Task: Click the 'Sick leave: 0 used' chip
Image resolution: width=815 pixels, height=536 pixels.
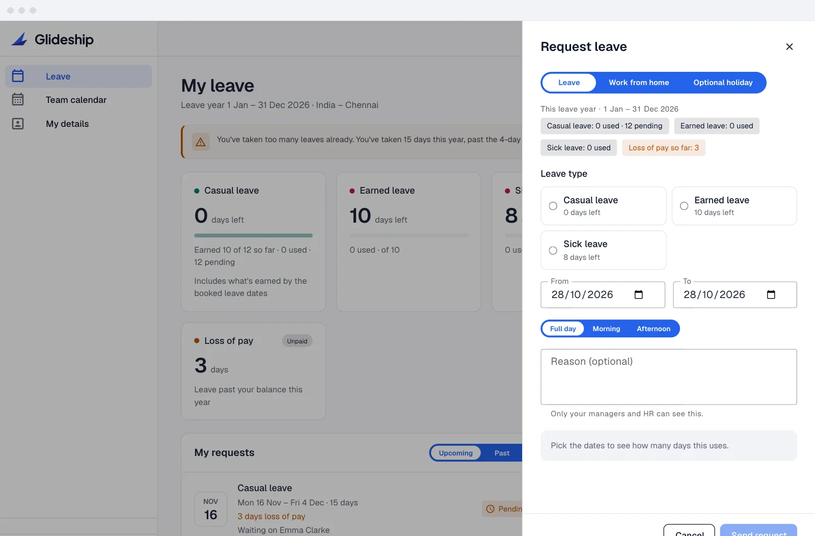Action: 579,148
